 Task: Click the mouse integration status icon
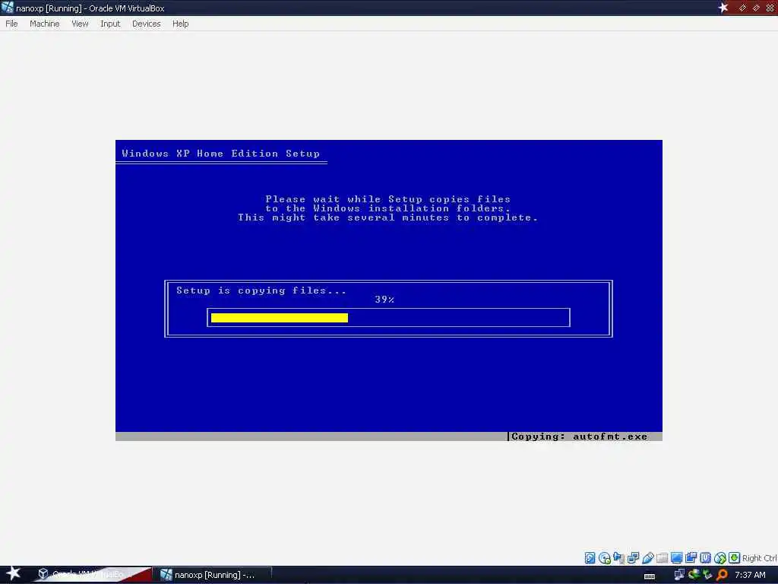(720, 557)
